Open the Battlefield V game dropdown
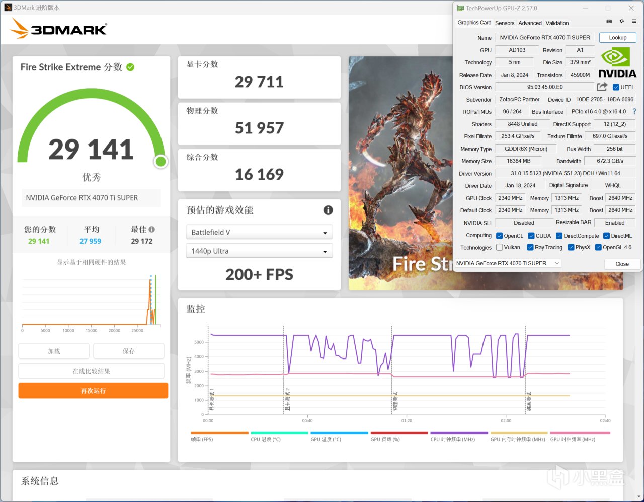Image resolution: width=644 pixels, height=502 pixels. 259,232
